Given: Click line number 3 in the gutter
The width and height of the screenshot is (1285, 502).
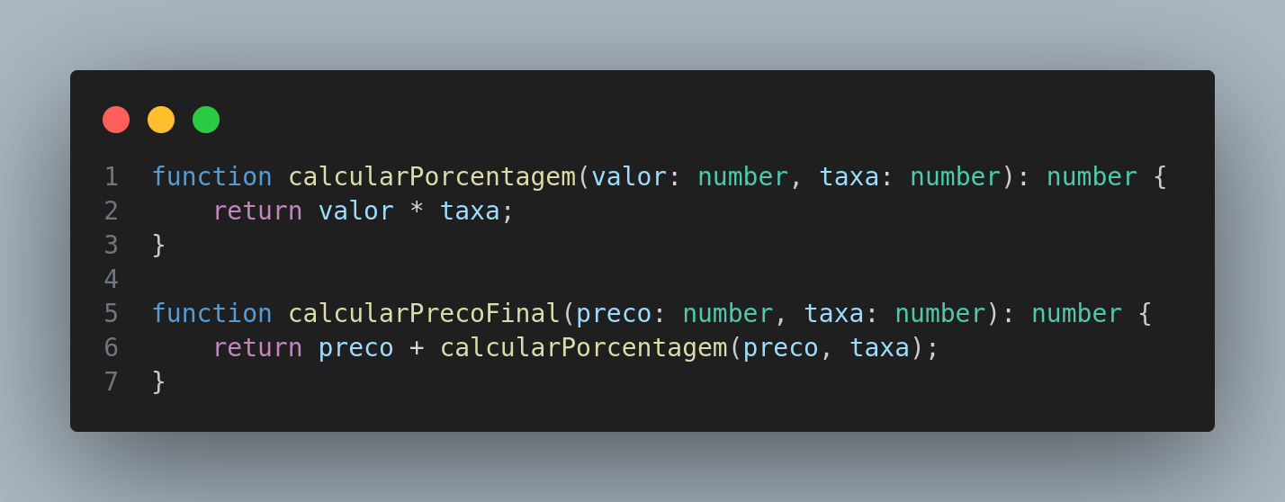Looking at the screenshot, I should [x=111, y=246].
